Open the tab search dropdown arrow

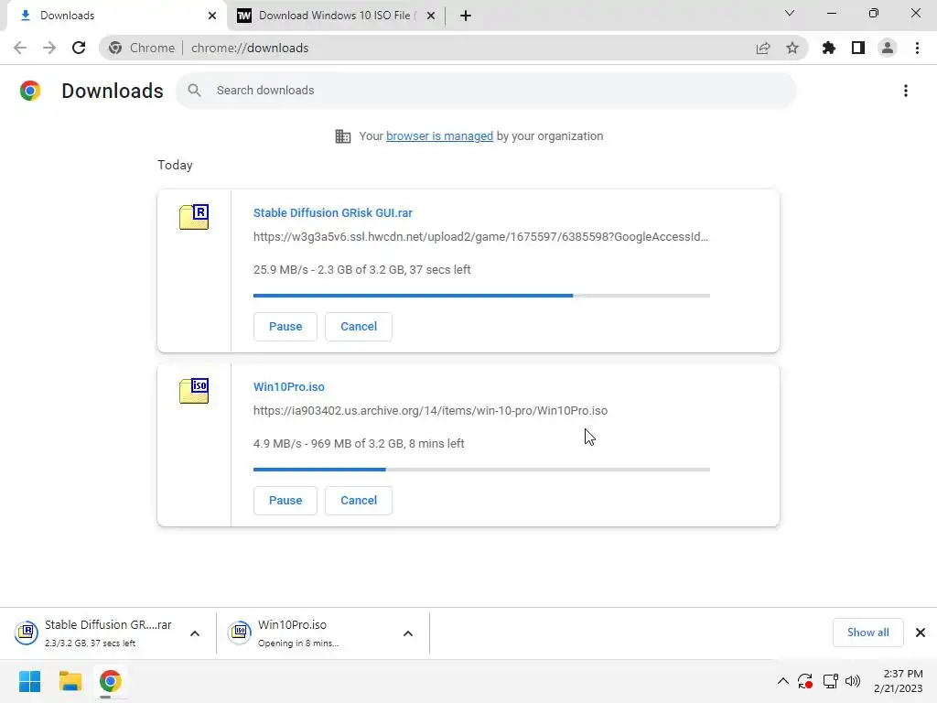790,13
